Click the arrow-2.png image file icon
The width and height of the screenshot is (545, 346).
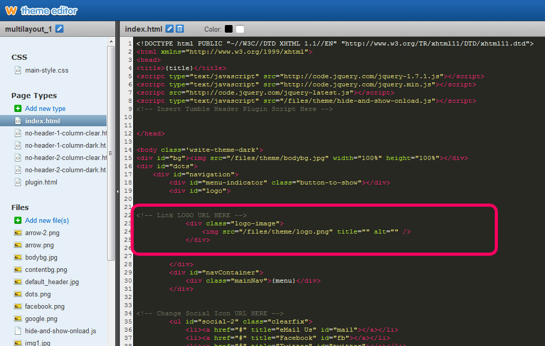[18, 233]
